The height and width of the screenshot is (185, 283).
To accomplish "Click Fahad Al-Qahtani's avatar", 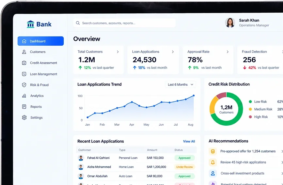I will pyautogui.click(x=81, y=158).
